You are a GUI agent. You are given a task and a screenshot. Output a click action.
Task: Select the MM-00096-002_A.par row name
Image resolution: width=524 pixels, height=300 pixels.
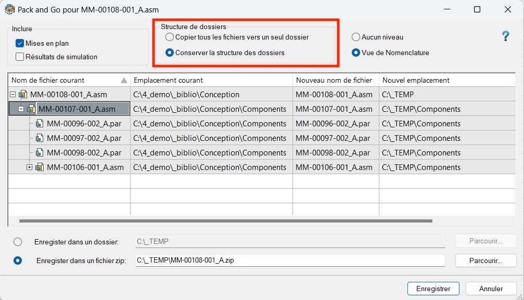pyautogui.click(x=84, y=124)
